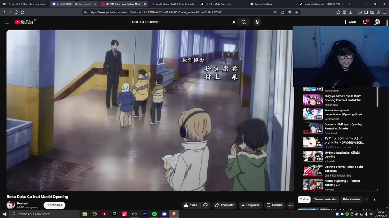Open a new browser tab
Image resolution: width=389 pixels, height=218 pixels.
(349, 4)
